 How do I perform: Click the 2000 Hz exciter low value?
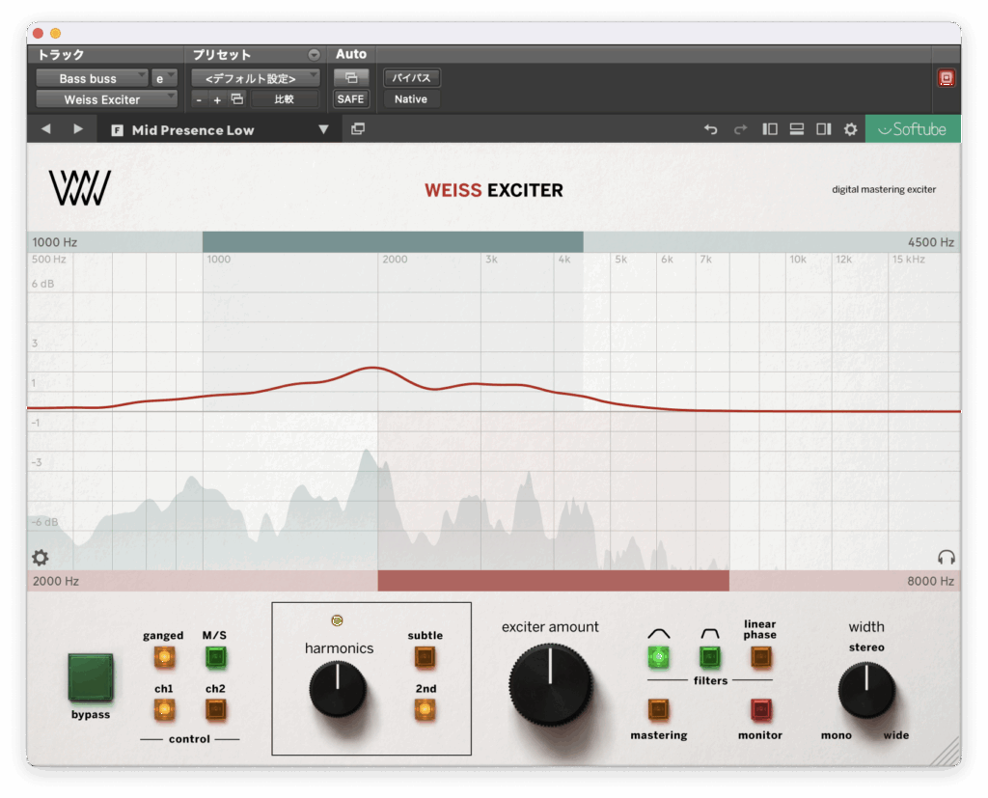point(55,581)
